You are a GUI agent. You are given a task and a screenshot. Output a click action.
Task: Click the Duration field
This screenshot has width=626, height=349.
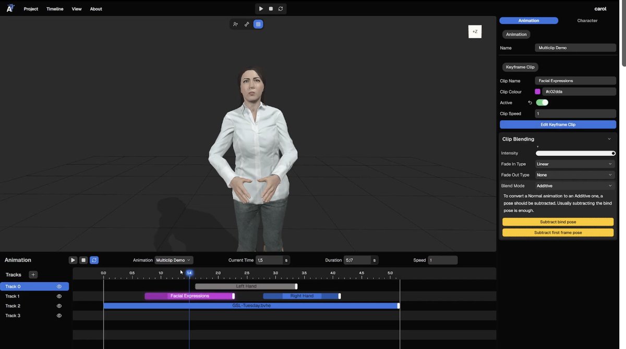point(357,260)
